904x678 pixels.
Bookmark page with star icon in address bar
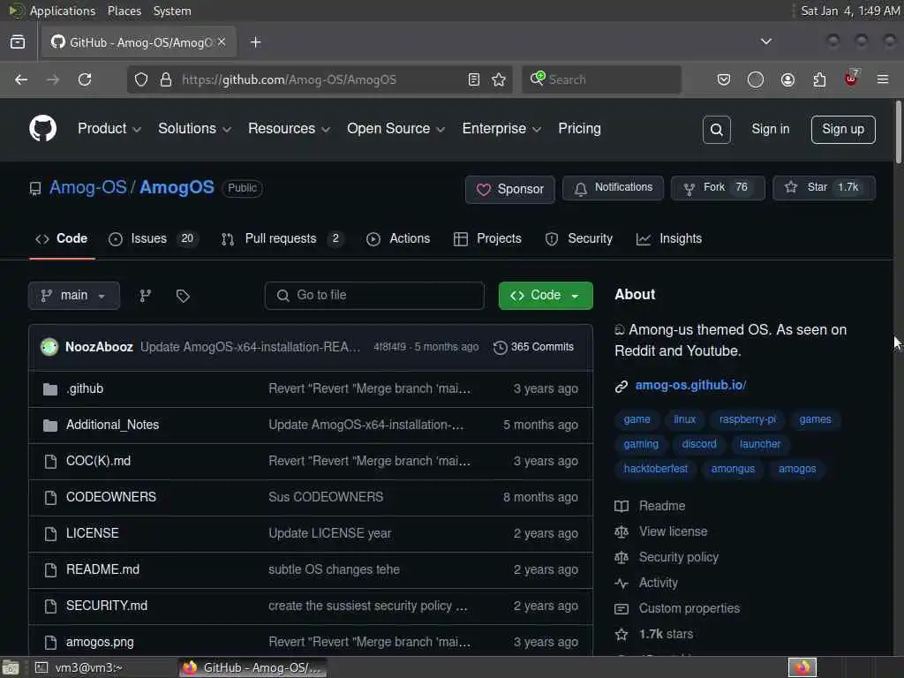pyautogui.click(x=499, y=79)
